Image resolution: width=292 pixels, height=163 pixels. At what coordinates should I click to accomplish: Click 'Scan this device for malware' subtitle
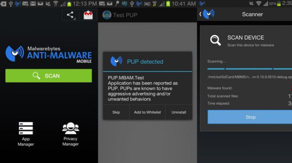(x=251, y=45)
